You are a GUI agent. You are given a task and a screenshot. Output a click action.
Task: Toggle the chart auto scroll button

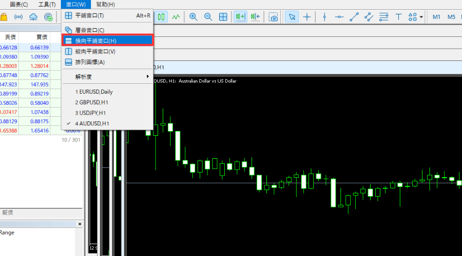pos(240,17)
